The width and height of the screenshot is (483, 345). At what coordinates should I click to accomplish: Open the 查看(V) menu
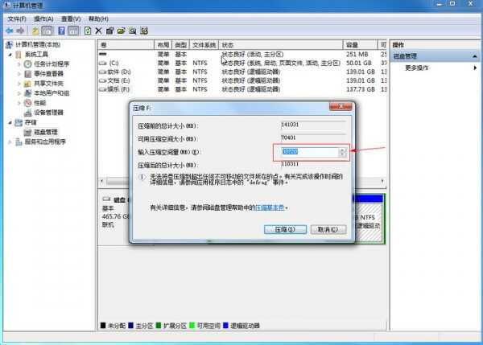click(71, 18)
